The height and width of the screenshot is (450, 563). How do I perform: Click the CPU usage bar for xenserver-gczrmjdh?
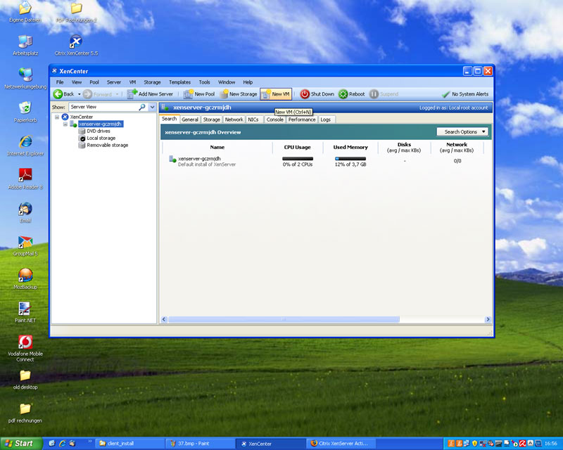(x=298, y=159)
